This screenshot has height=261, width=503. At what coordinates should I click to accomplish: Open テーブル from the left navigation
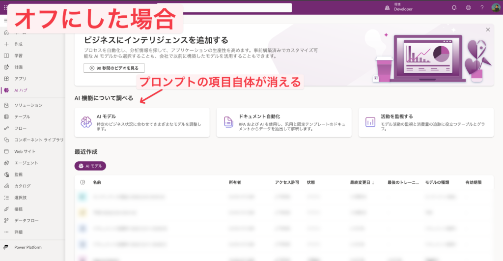tap(22, 117)
